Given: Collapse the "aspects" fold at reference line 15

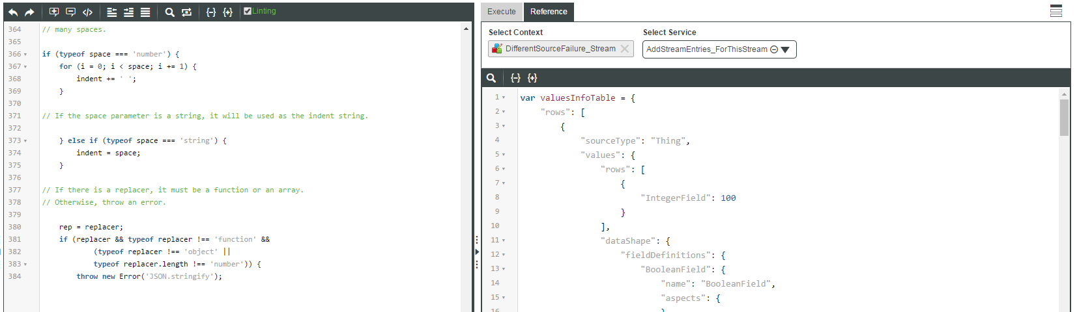Looking at the screenshot, I should 504,298.
